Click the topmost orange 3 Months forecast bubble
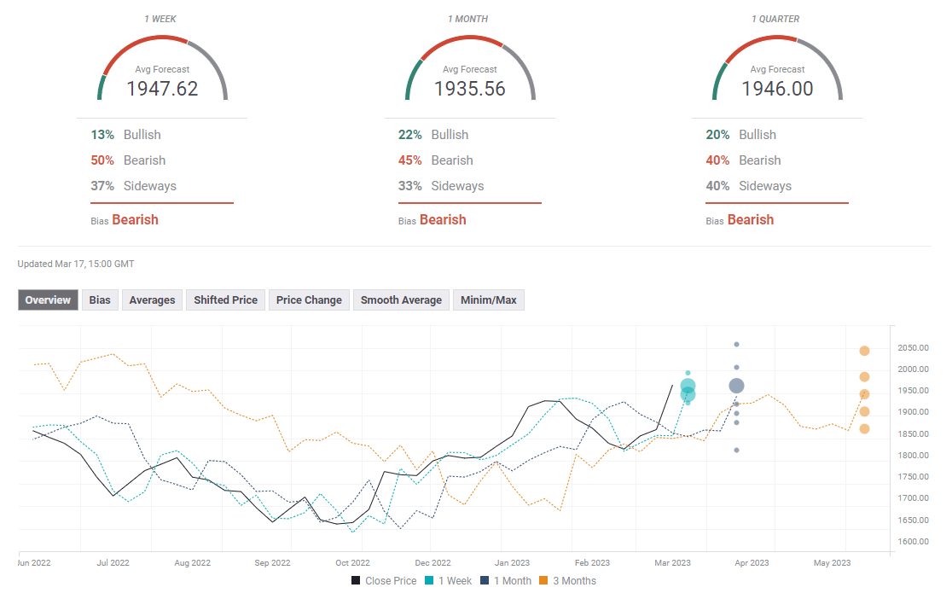Viewport: 952px width, 599px height. (864, 351)
